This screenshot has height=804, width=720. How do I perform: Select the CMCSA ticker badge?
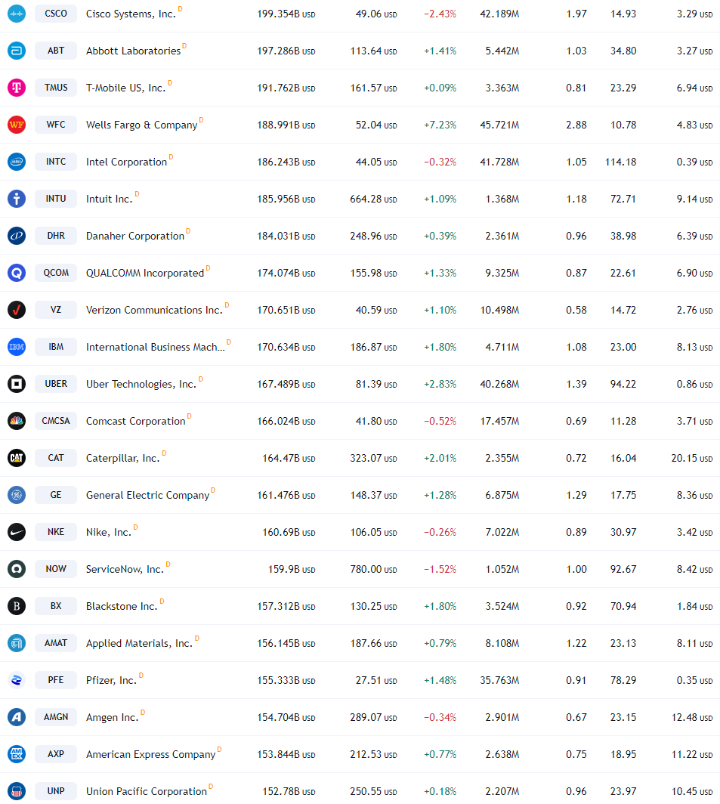[x=56, y=421]
